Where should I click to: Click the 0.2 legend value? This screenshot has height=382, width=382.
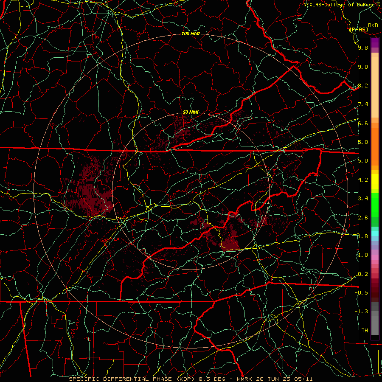coord(363,274)
